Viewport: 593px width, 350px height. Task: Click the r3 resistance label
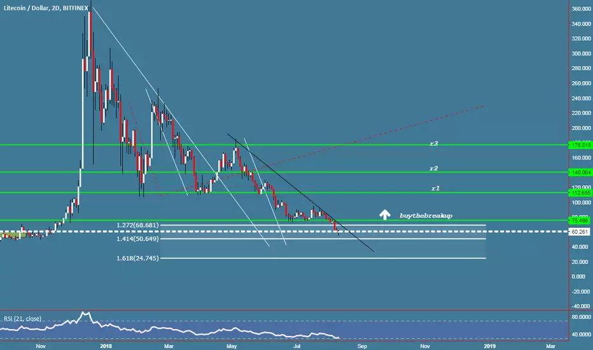pyautogui.click(x=433, y=143)
